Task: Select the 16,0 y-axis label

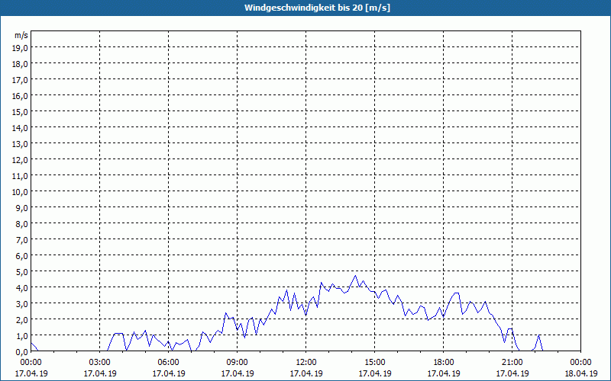Action: tap(21, 96)
